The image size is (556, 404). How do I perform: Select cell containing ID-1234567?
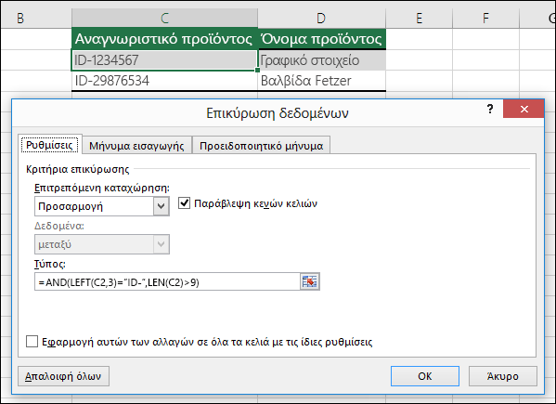point(164,60)
